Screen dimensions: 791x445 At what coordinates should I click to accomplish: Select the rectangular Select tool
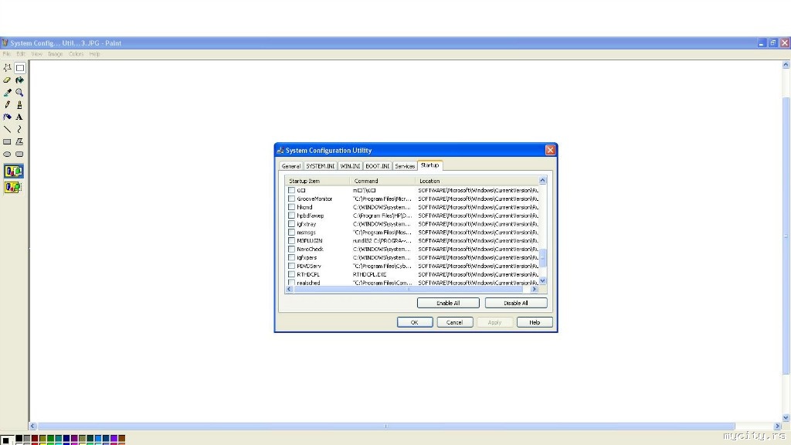19,68
